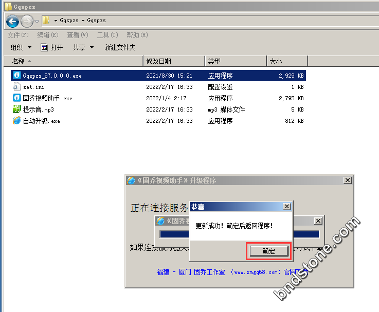Select 自动升级.exe file icon
Image resolution: width=379 pixels, height=312 pixels.
[x=16, y=120]
